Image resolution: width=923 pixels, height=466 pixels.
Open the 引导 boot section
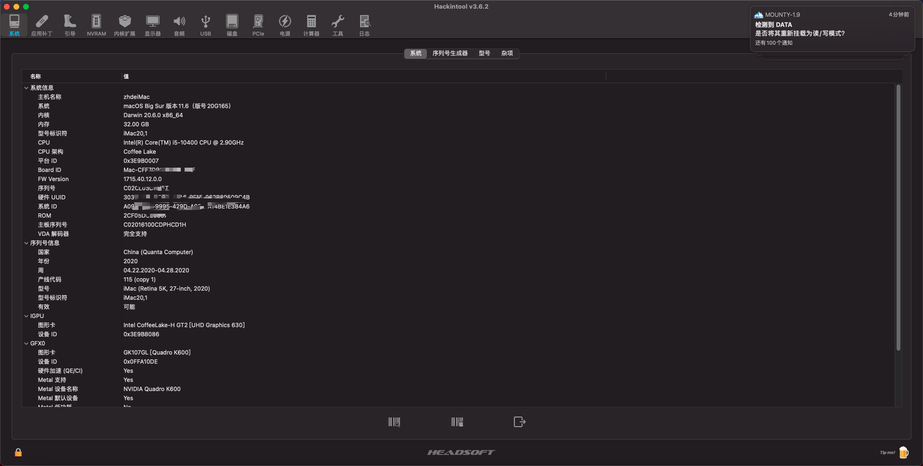click(70, 25)
